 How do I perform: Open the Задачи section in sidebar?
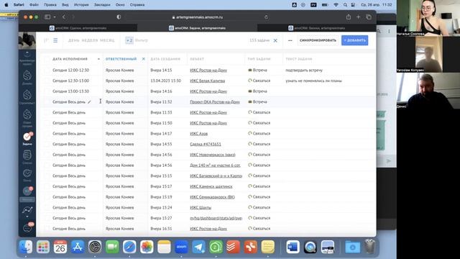[x=27, y=138]
